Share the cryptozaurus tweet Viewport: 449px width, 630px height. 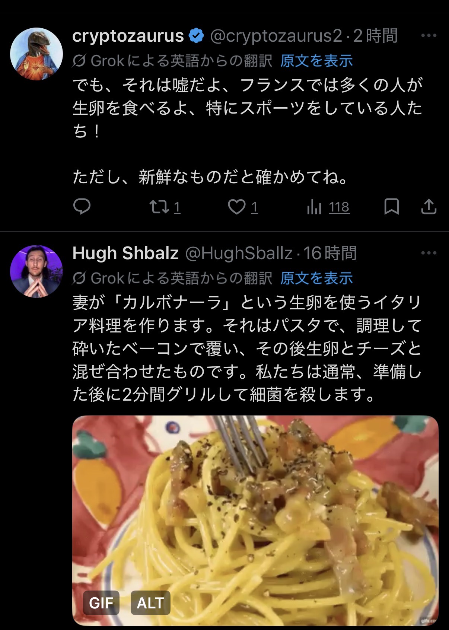pyautogui.click(x=429, y=207)
